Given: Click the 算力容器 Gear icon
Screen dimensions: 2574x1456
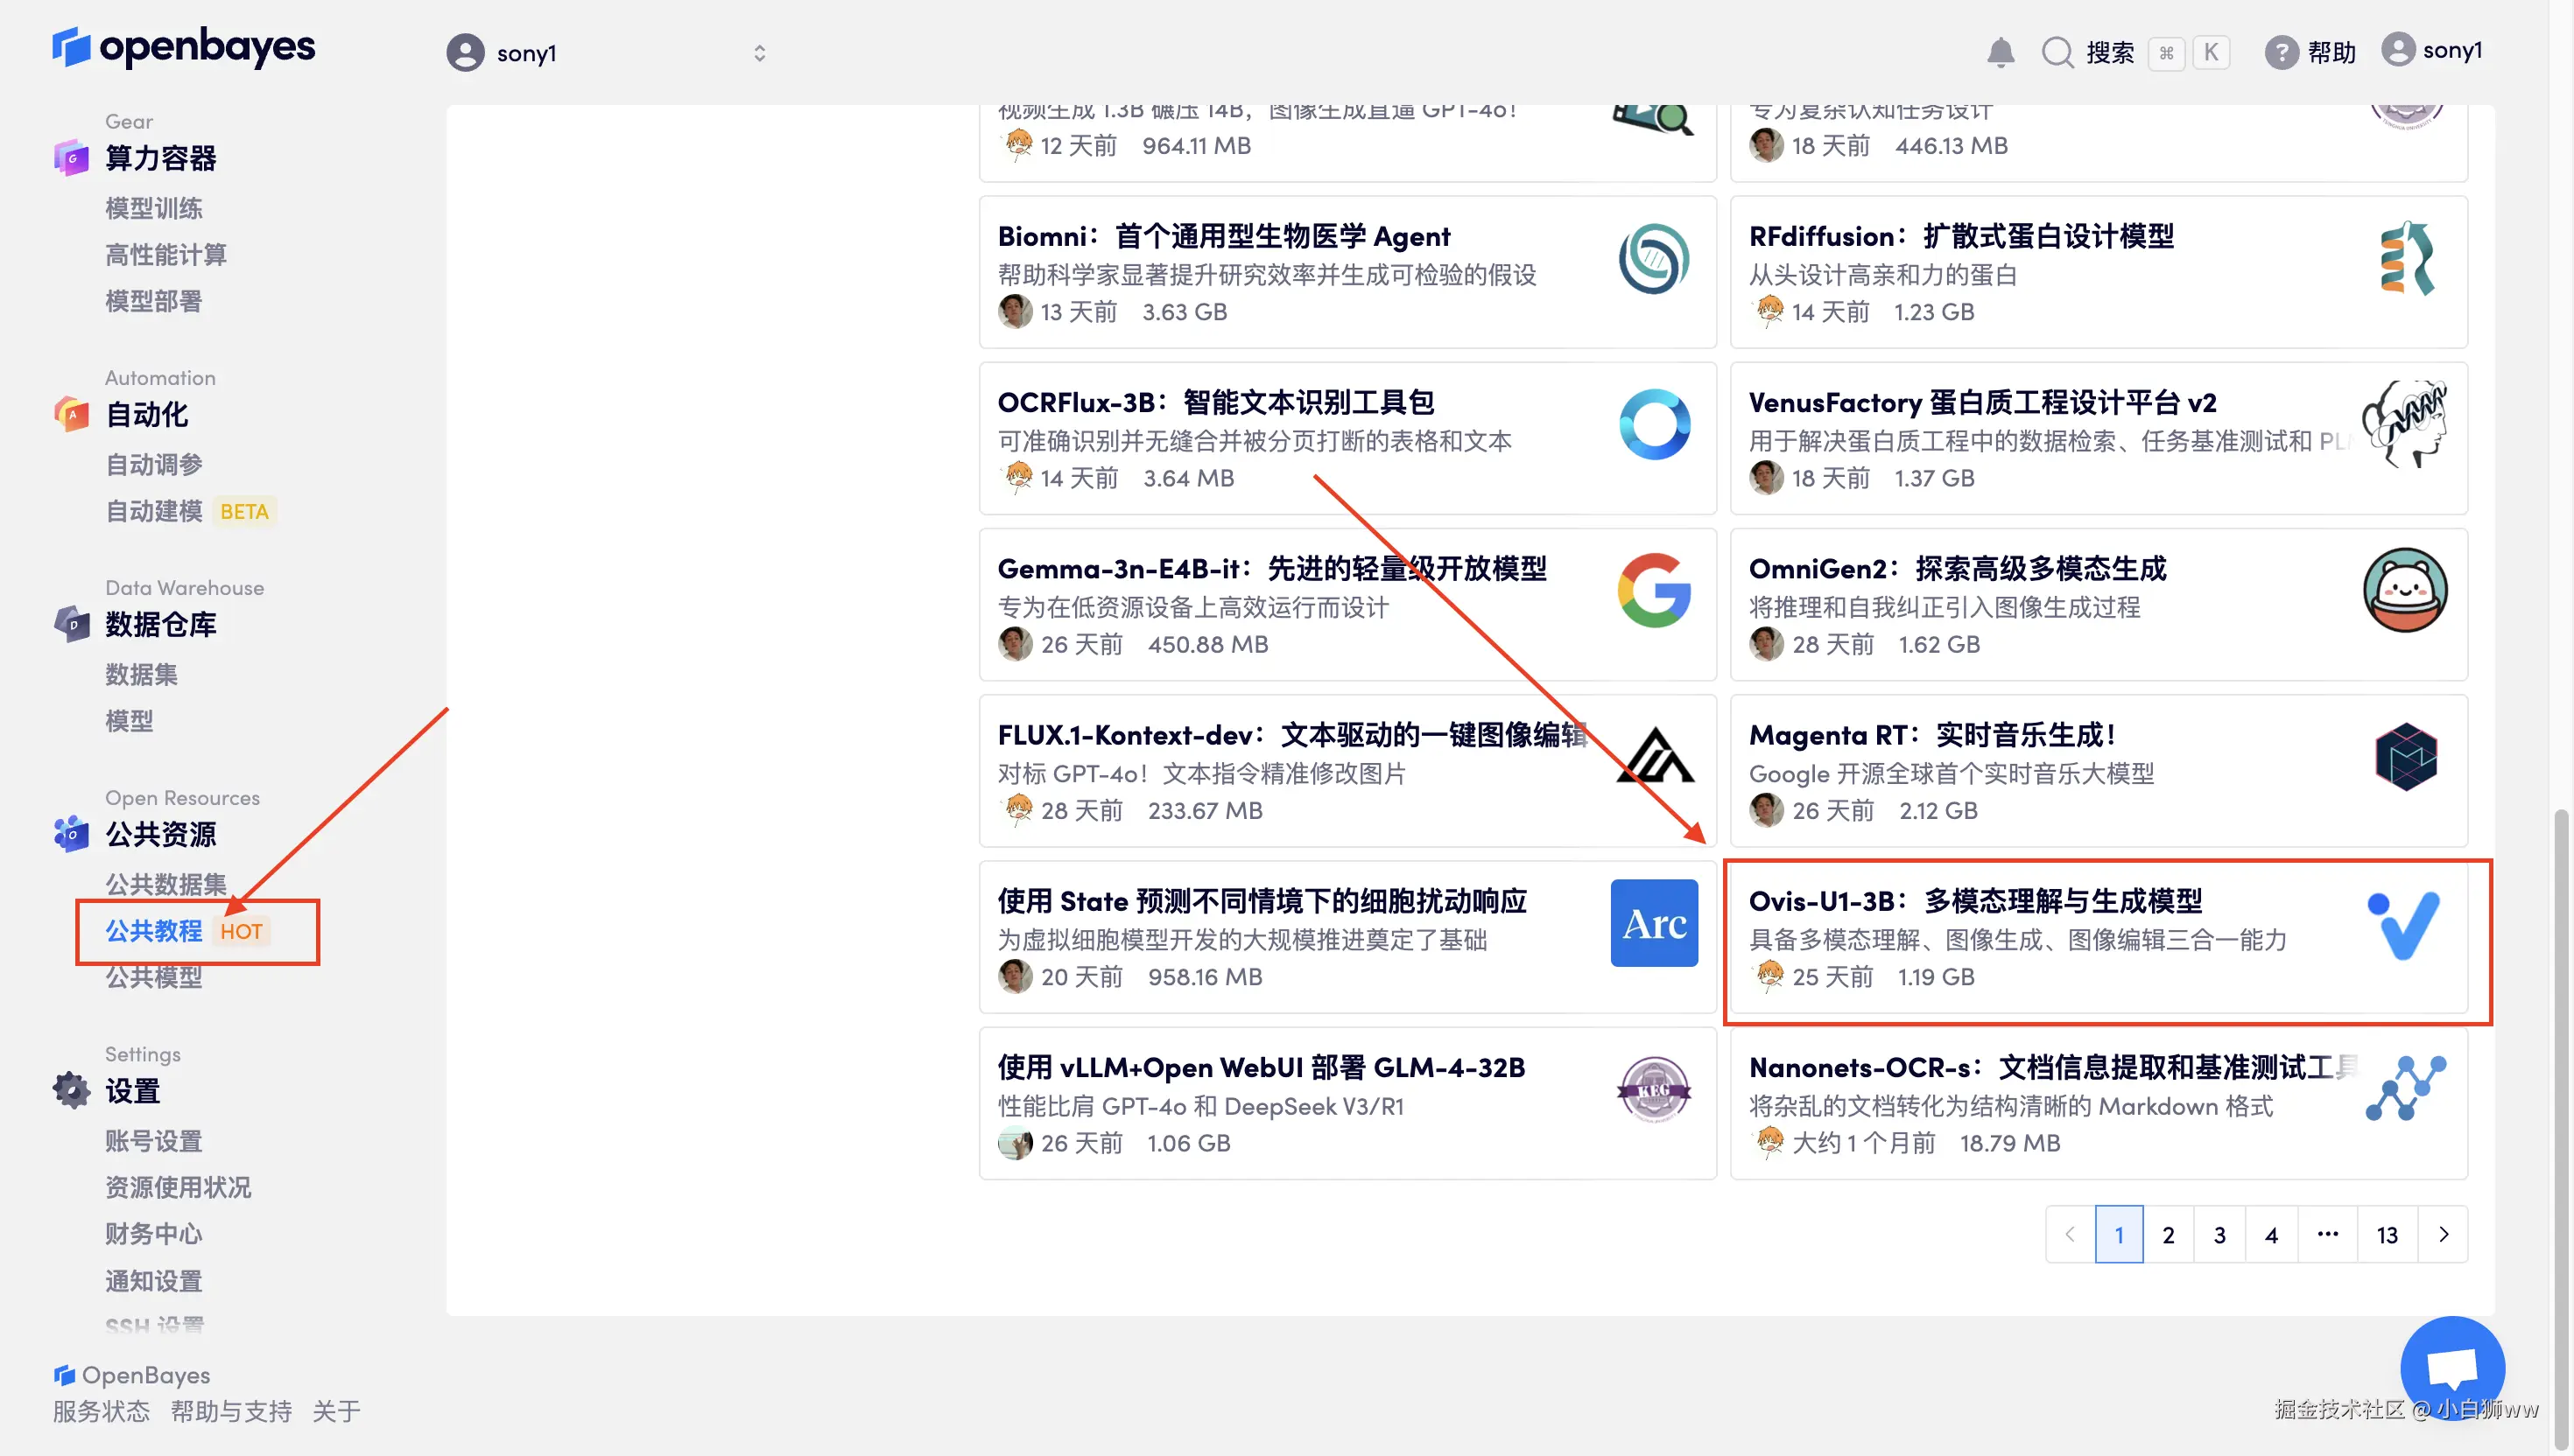Looking at the screenshot, I should tap(71, 158).
